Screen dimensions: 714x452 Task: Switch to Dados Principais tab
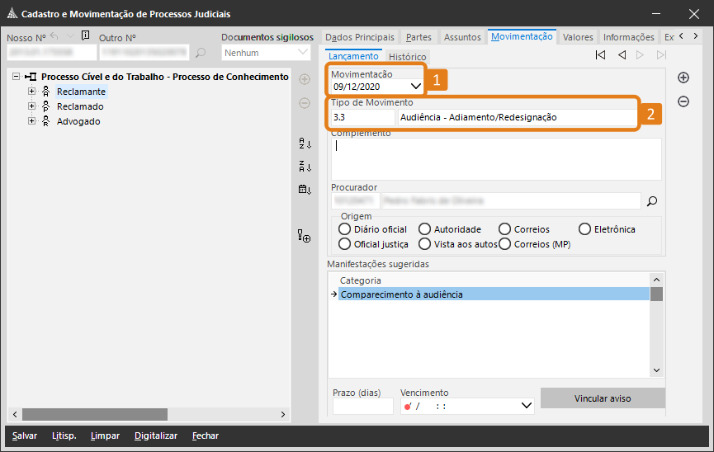[360, 37]
